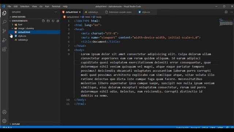The width and height of the screenshot is (234, 132).
Task: Open the Help menu
Action: (x=65, y=7)
